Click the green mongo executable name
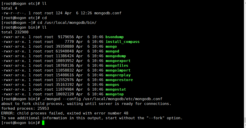The width and height of the screenshot is (246, 128). pos(111,47)
